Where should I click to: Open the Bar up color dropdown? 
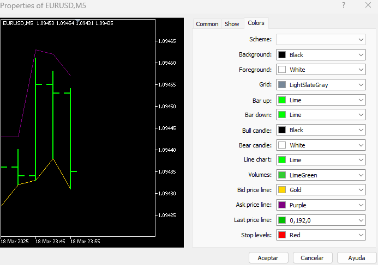click(x=321, y=100)
